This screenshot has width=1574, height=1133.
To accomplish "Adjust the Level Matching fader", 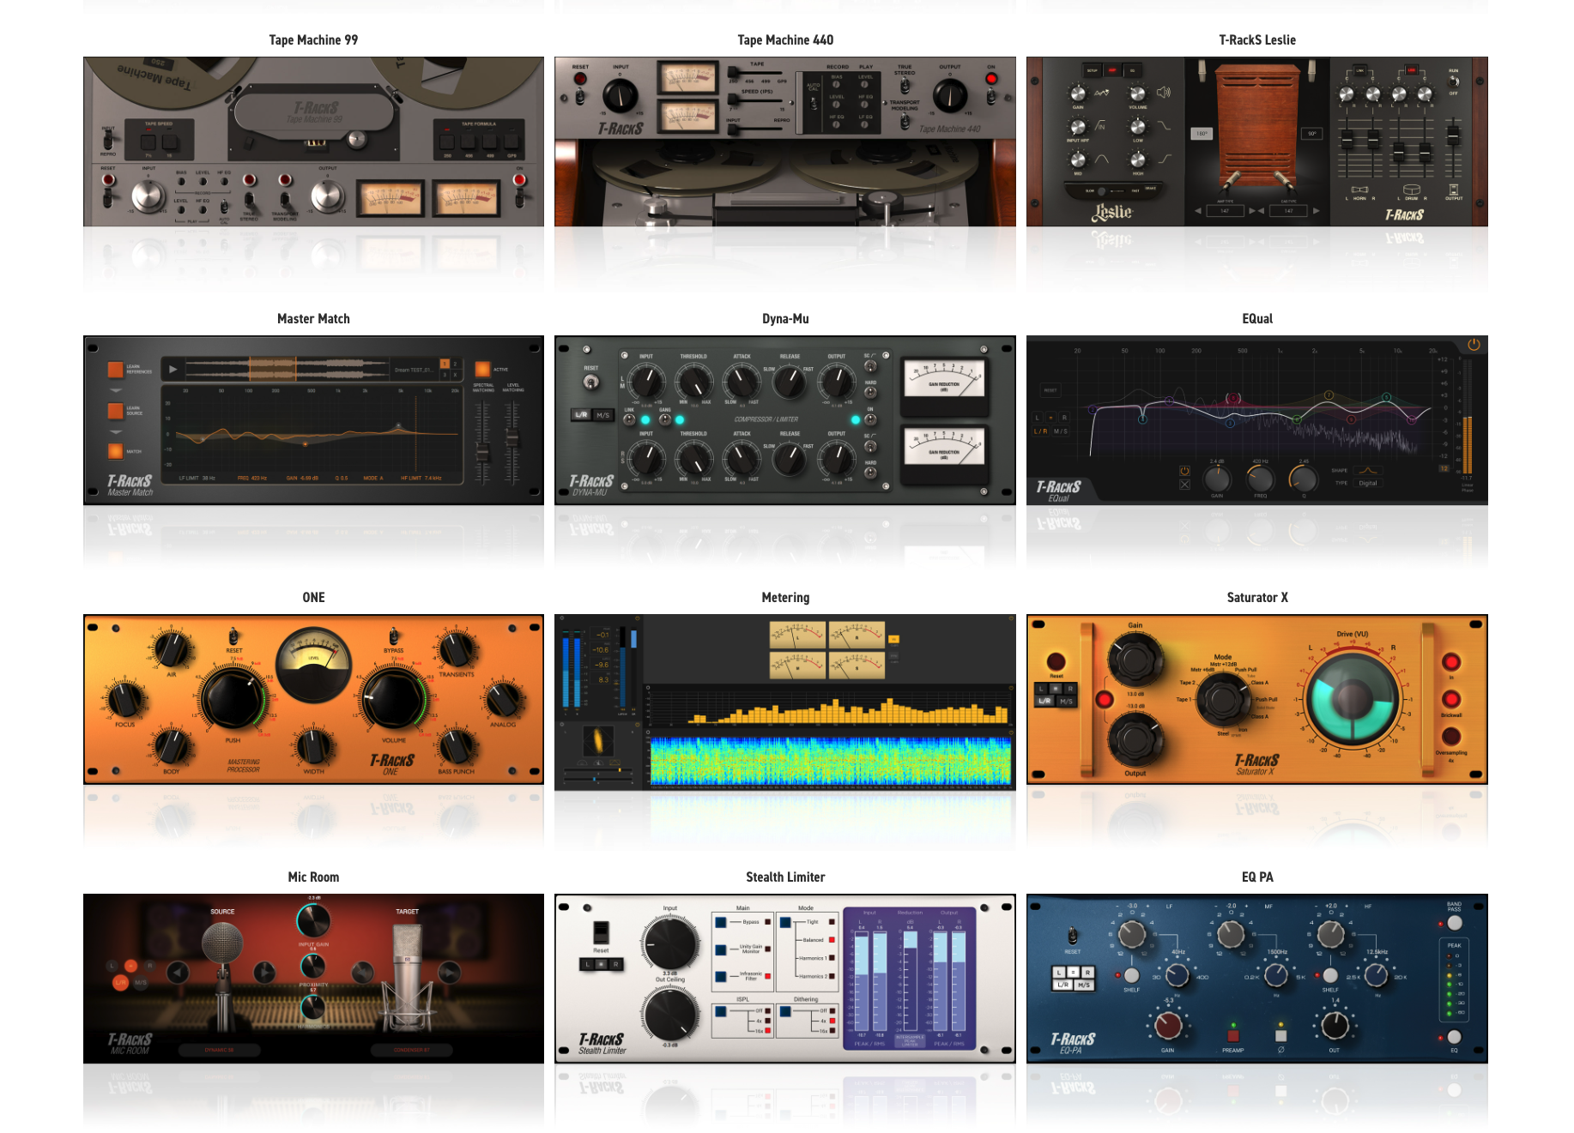I will tap(512, 439).
